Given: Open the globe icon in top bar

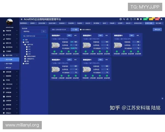Looking at the screenshot, I should click(x=121, y=19).
